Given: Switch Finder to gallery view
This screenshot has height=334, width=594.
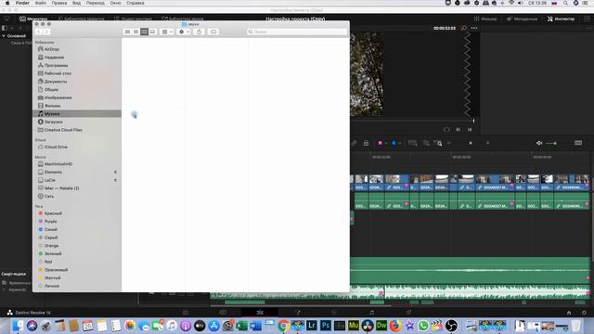Looking at the screenshot, I should pos(152,32).
